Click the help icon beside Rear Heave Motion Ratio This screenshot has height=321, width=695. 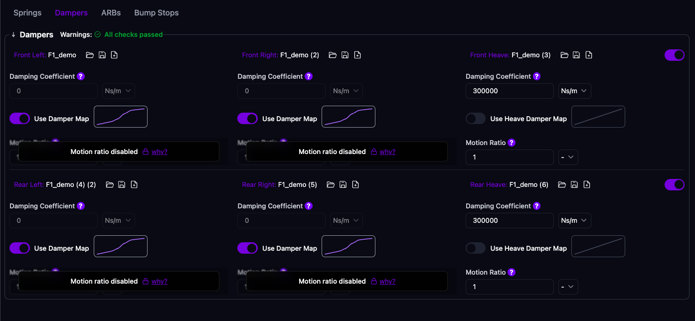512,272
